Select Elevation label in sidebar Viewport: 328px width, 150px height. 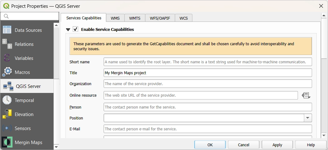click(24, 114)
